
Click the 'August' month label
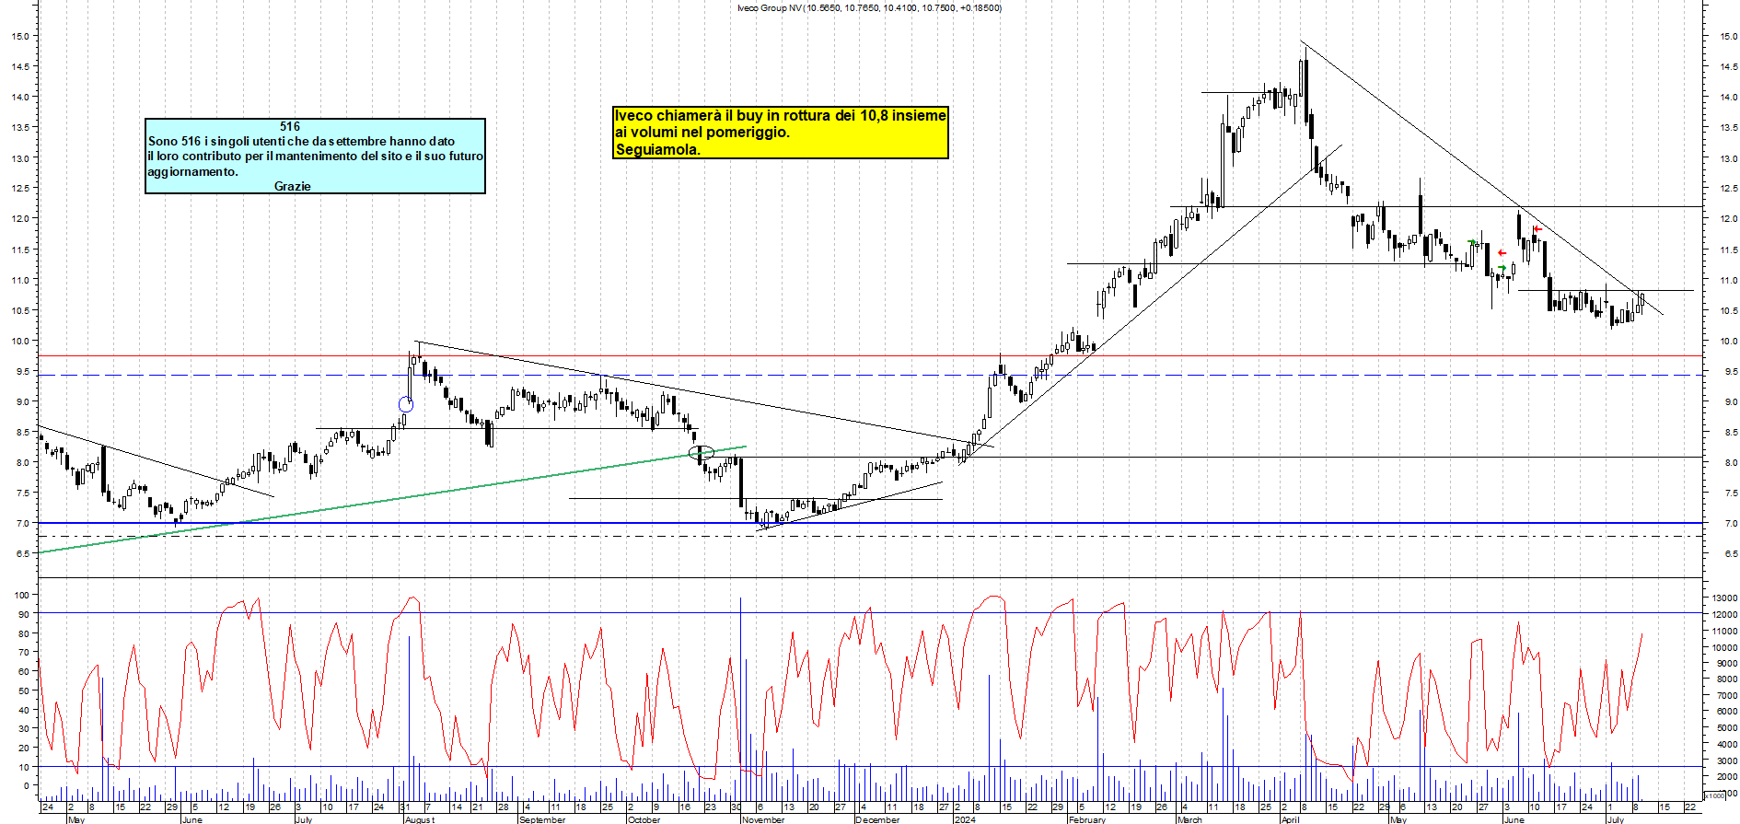(420, 819)
